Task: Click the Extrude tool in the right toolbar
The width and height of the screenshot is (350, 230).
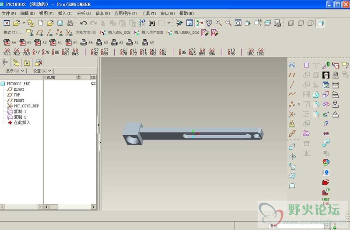Action: coord(292,147)
